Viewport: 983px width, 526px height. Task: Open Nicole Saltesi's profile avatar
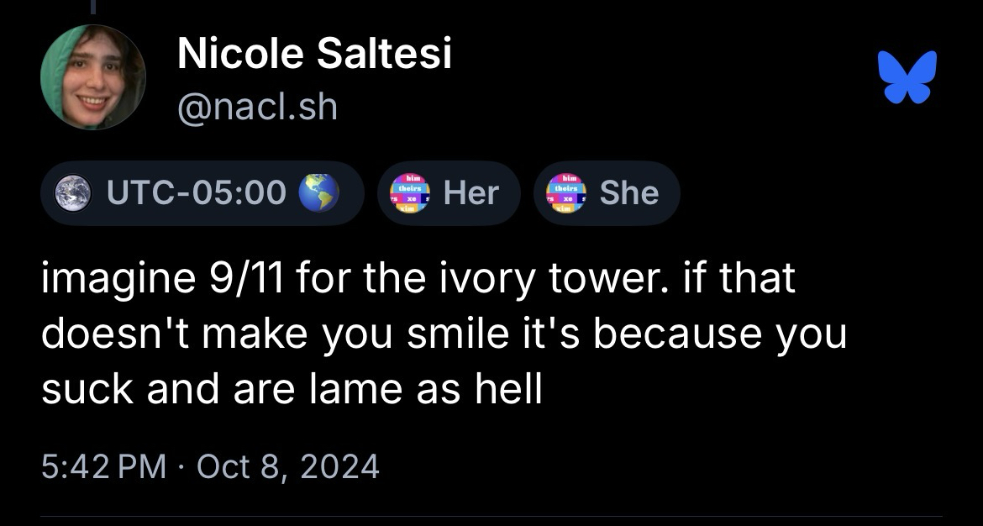(x=92, y=77)
